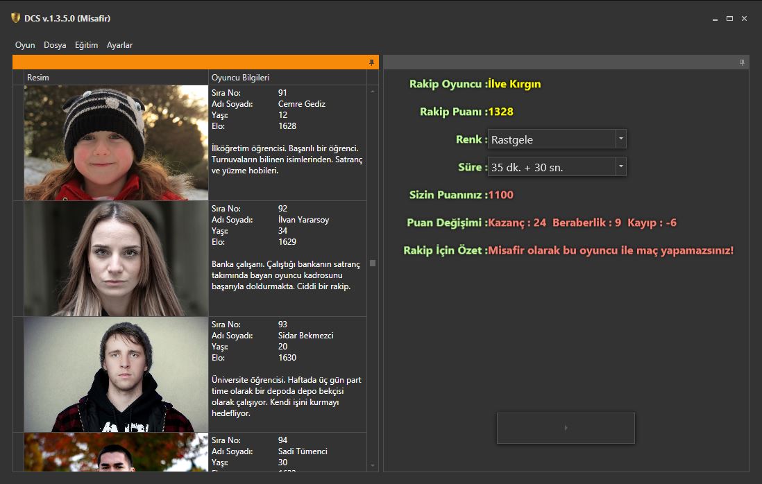Click Sidar Bekmezci's description text
Screen dimensions: 762x484
287,397
